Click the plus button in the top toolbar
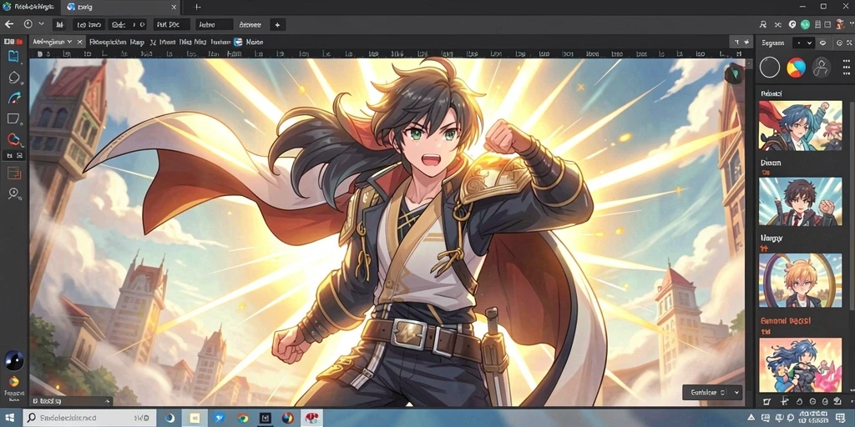The image size is (855, 427). tap(277, 24)
